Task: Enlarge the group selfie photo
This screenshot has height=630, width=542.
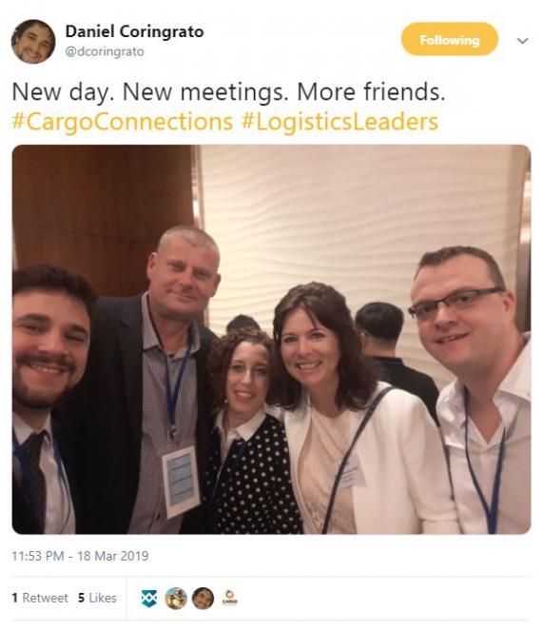Action: pos(271,339)
